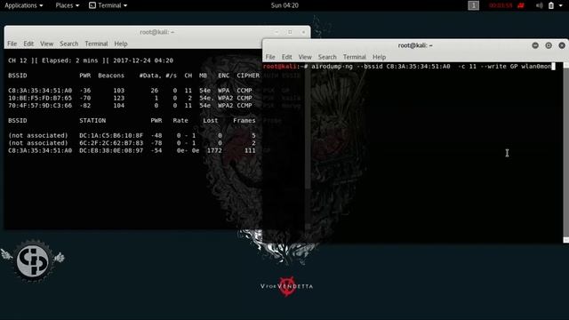569x320 pixels.
Task: Minimize the front terminal window
Action: pos(535,45)
